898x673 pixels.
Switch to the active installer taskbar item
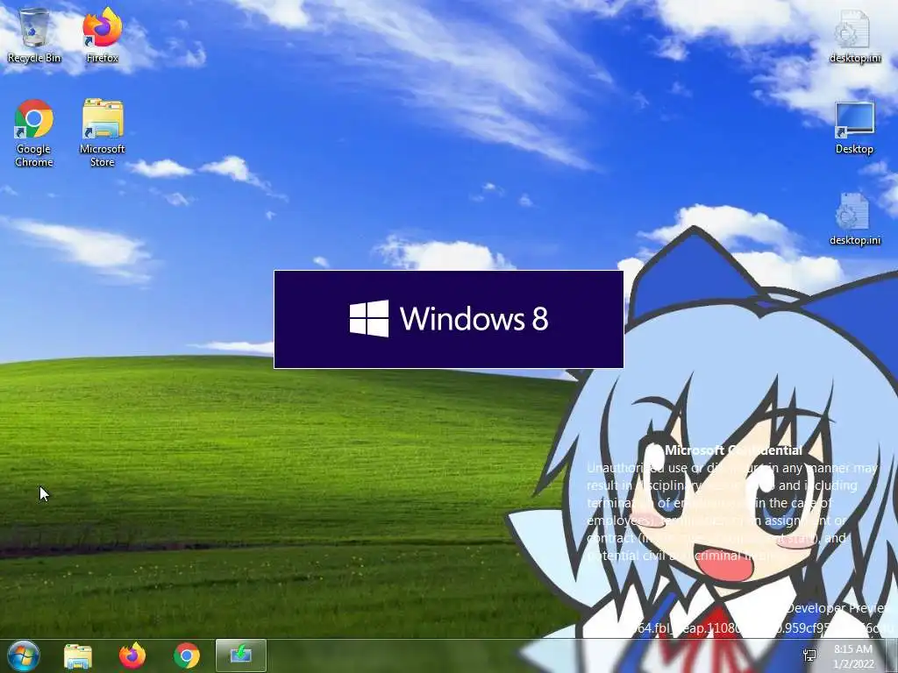[x=241, y=655]
